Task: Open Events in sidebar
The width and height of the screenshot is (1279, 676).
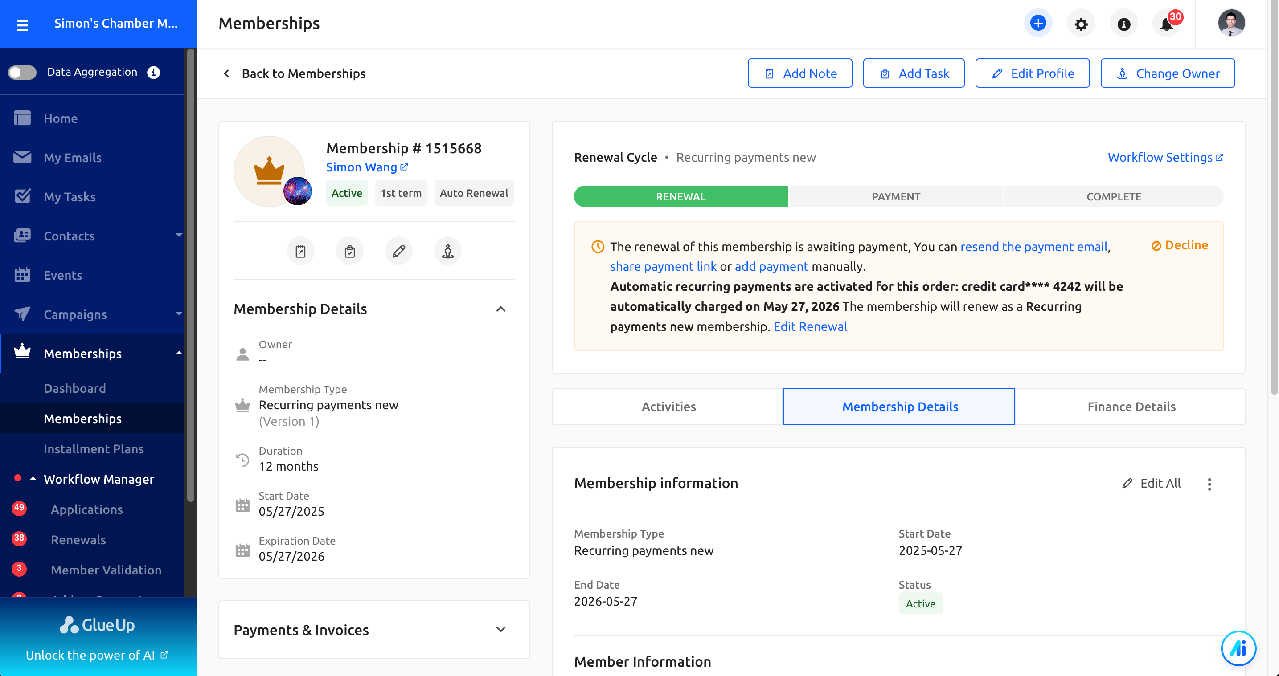Action: click(63, 275)
